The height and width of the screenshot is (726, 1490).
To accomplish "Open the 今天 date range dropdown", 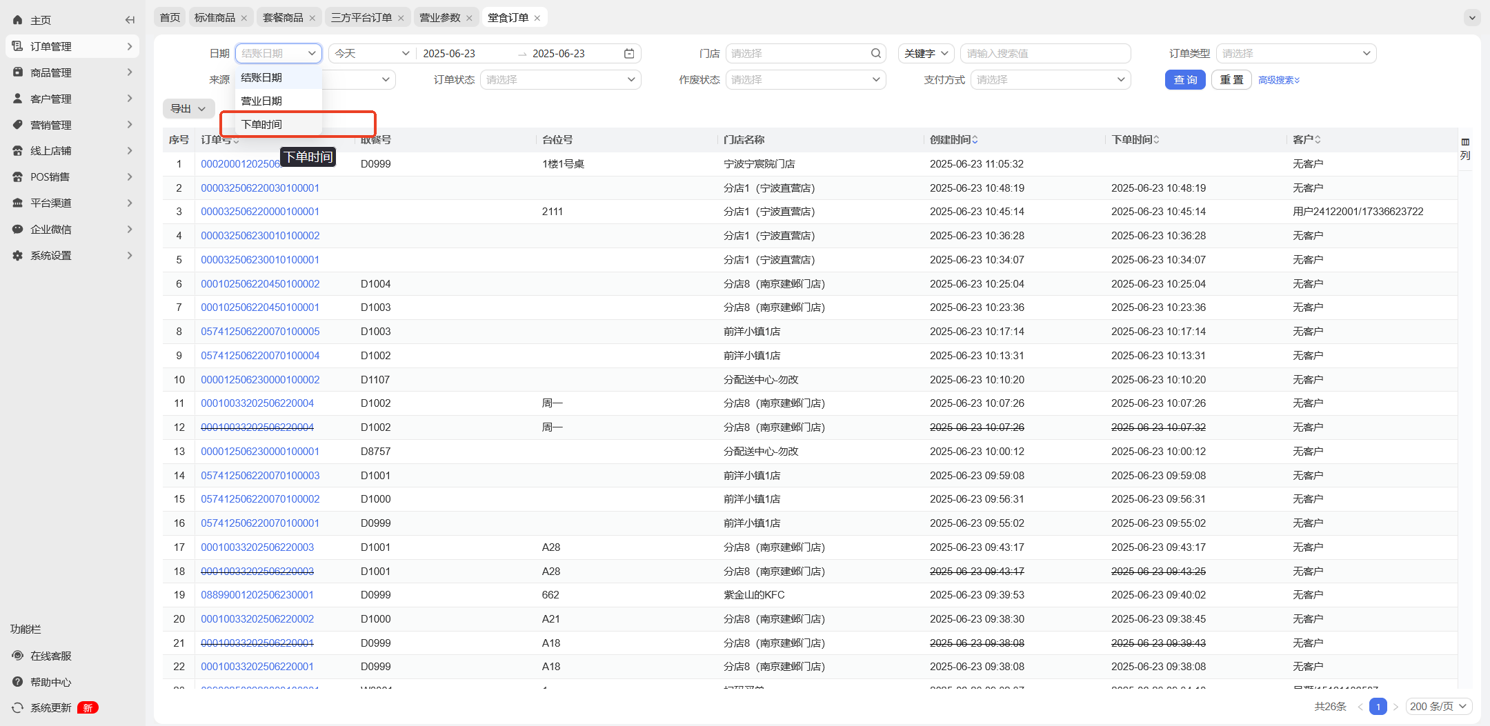I will [x=372, y=53].
